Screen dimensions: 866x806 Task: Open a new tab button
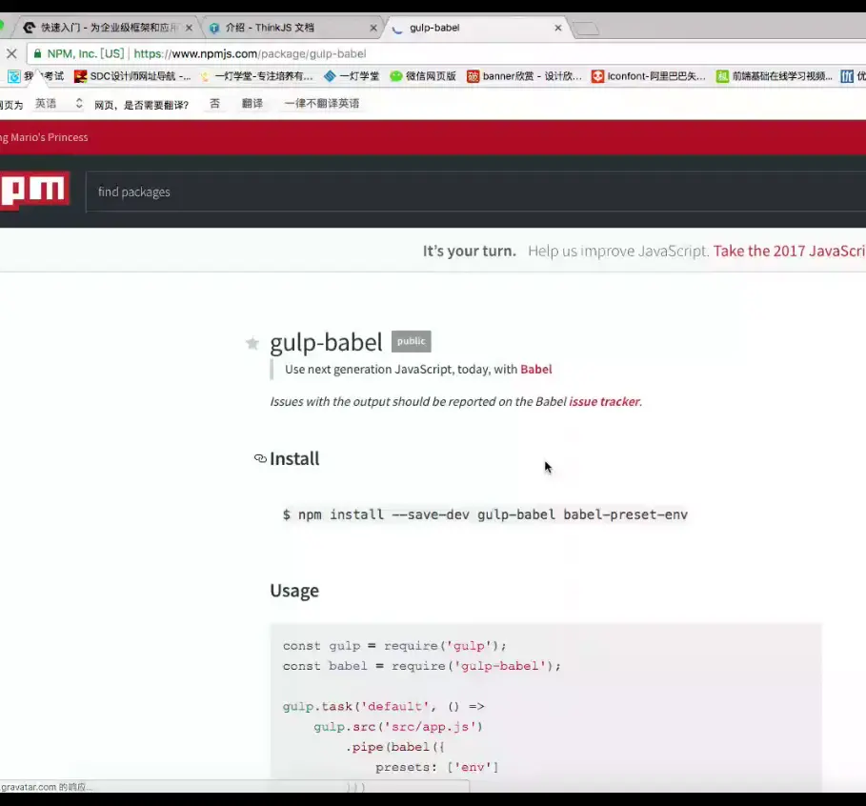[586, 29]
